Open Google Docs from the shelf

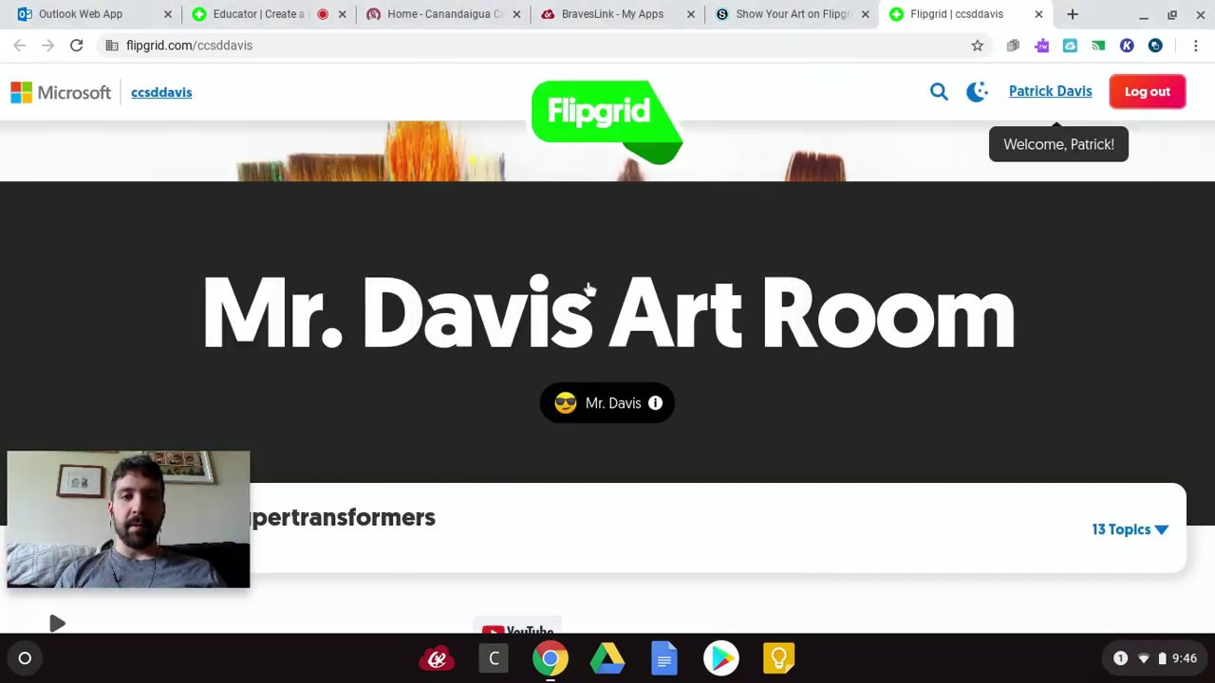tap(664, 658)
